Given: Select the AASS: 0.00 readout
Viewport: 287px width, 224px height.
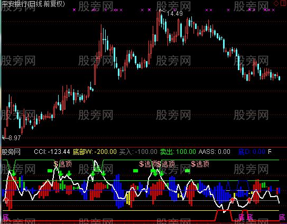Looking at the screenshot, I should (x=215, y=152).
